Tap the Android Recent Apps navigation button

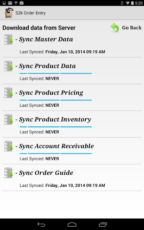[103, 224]
